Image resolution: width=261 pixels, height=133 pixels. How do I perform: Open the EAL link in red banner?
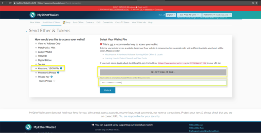(x=141, y=9)
